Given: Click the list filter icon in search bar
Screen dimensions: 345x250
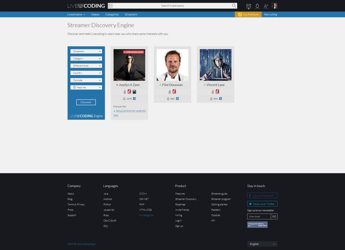Looking at the screenshot, I should click(x=111, y=6).
